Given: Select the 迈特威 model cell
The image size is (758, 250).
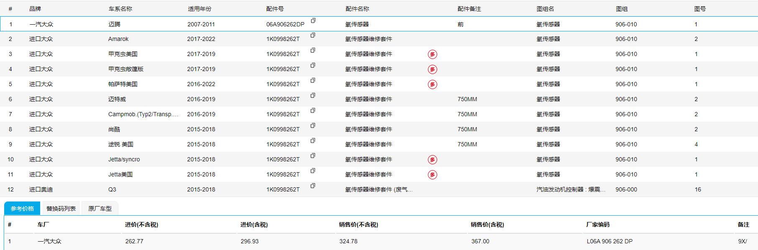Looking at the screenshot, I should click(x=117, y=99).
